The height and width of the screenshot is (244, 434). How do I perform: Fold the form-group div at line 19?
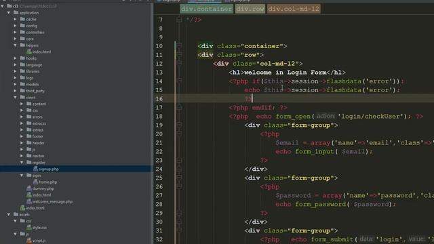tap(179, 125)
